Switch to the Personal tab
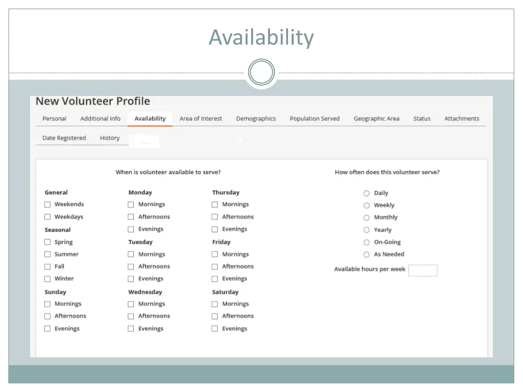Screen dimensions: 523x392 [54, 118]
